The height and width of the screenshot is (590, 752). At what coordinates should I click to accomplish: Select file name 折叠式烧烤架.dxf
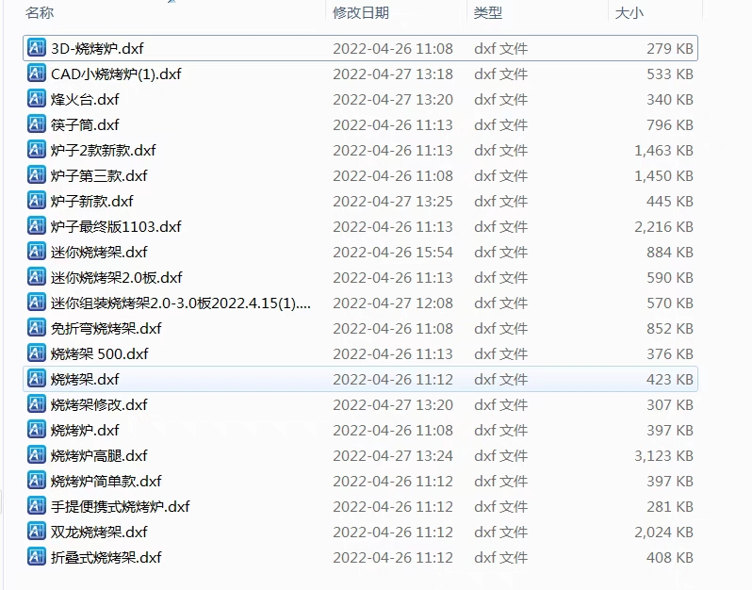(x=106, y=557)
